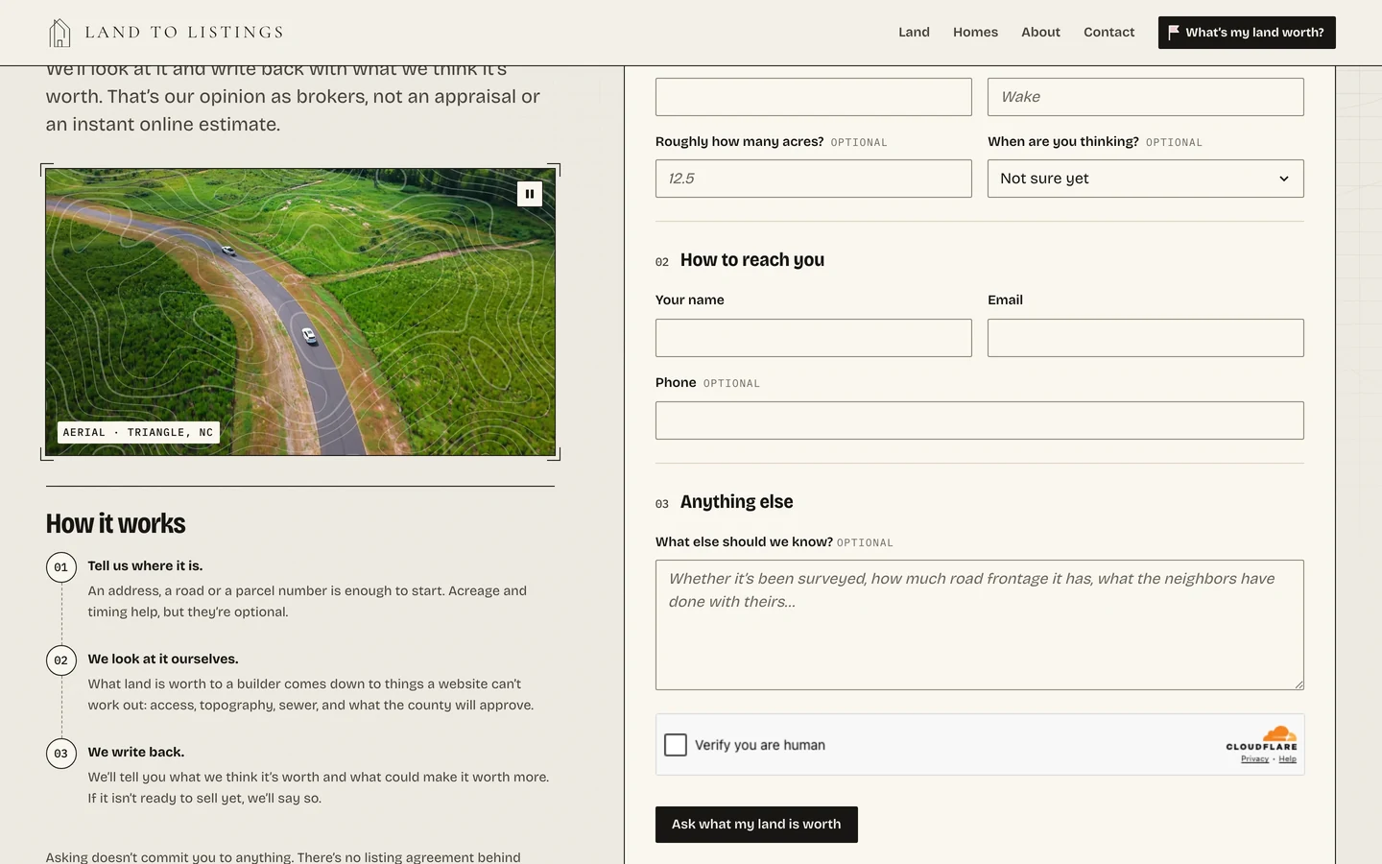1382x864 pixels.
Task: Click the How it works heading
Action: click(x=116, y=523)
